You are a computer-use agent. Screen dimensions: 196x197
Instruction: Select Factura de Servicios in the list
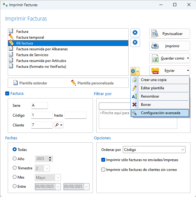[32, 55]
